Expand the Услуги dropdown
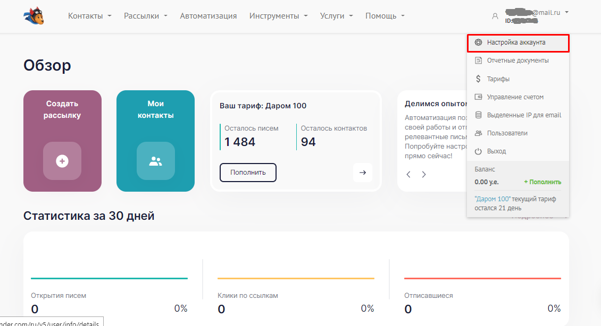The height and width of the screenshot is (326, 601). pos(337,16)
